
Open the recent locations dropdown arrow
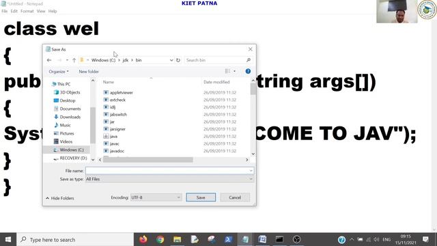point(67,60)
